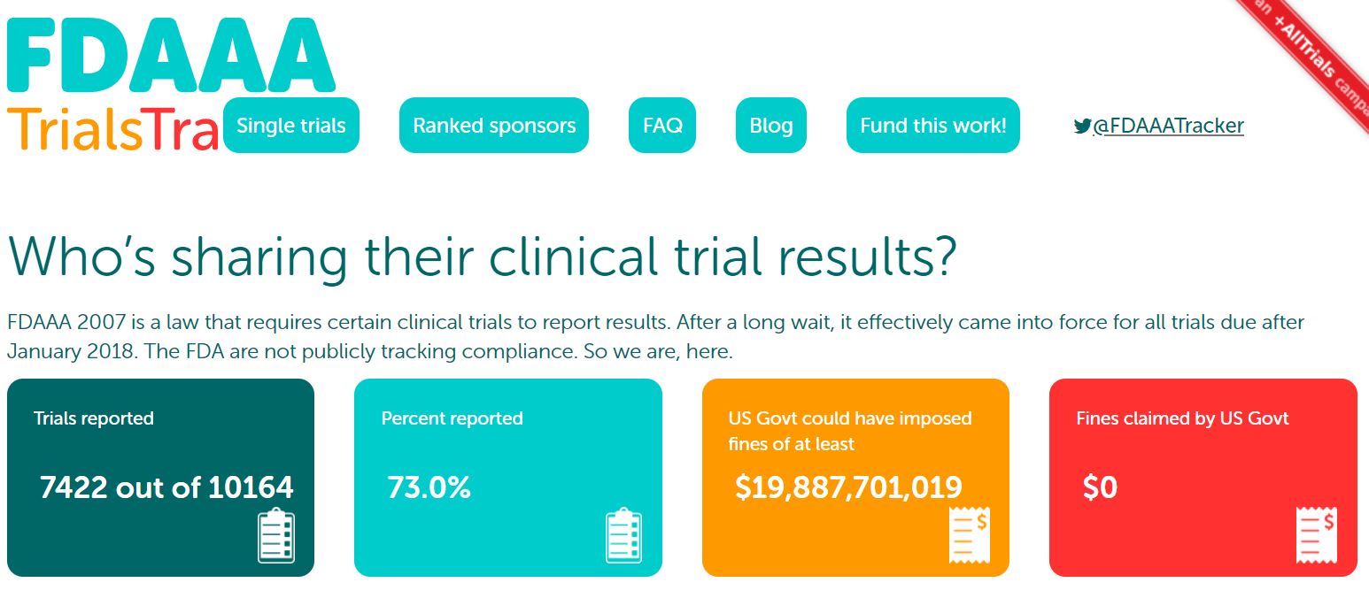The height and width of the screenshot is (598, 1369).
Task: Click the receipt icon in red fines card
Action: (1316, 535)
